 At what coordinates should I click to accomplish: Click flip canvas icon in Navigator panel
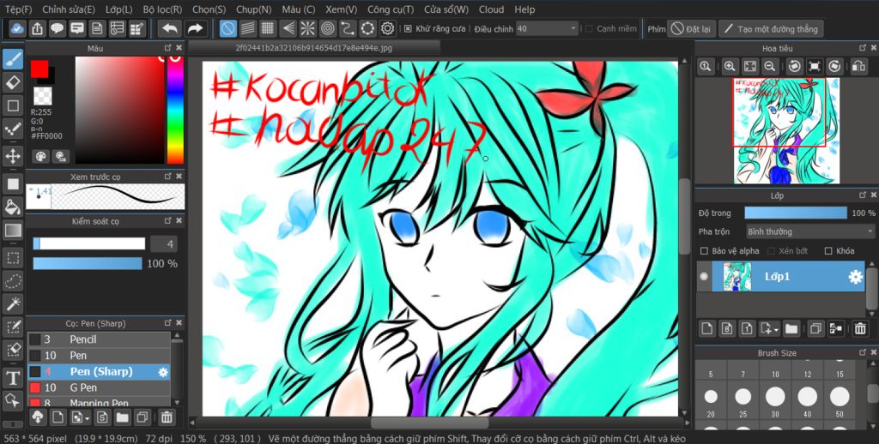(859, 67)
